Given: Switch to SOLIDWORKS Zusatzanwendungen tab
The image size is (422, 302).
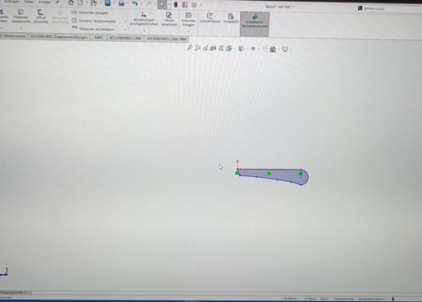Looking at the screenshot, I should click(59, 37).
